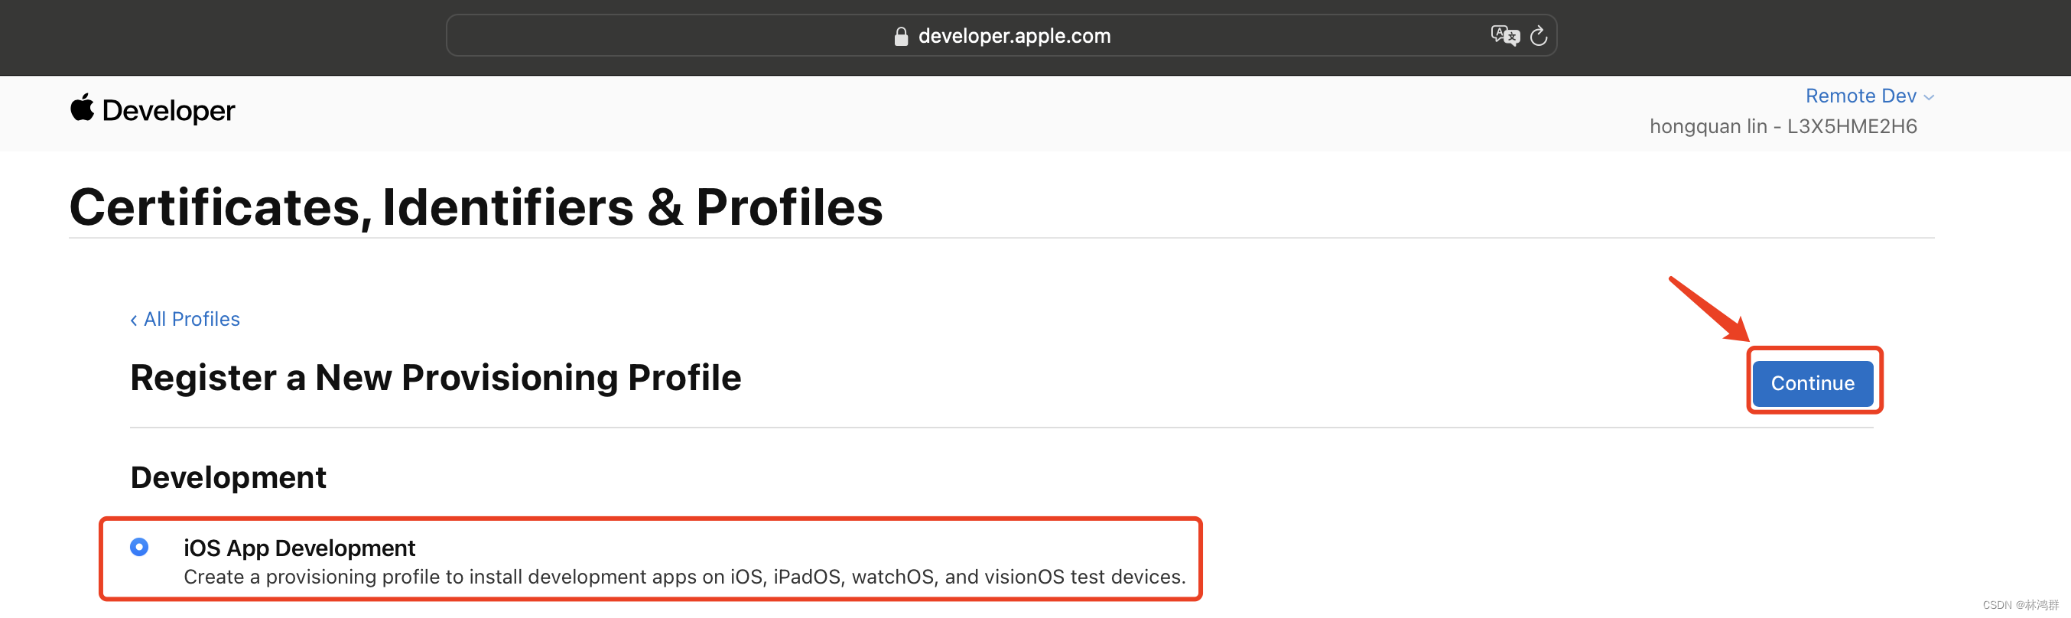Viewport: 2071px width, 618px height.
Task: Click the Register a New Provisioning Profile heading
Action: 436,378
